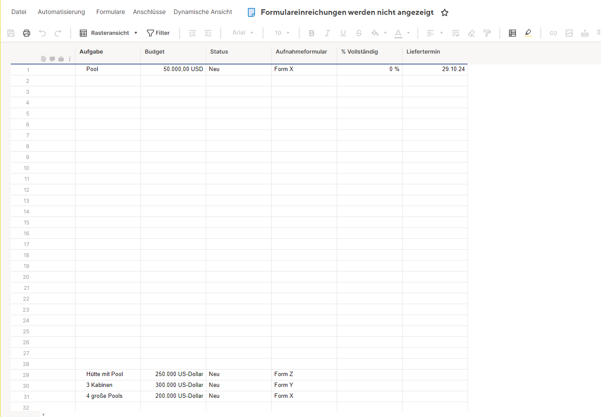
Task: Apply strikethrough formatting
Action: [x=359, y=33]
